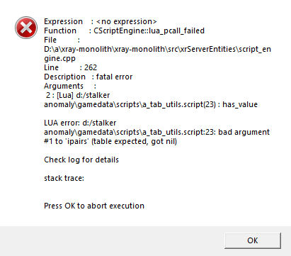Click the red error X icon
The height and width of the screenshot is (256, 291).
tap(26, 28)
